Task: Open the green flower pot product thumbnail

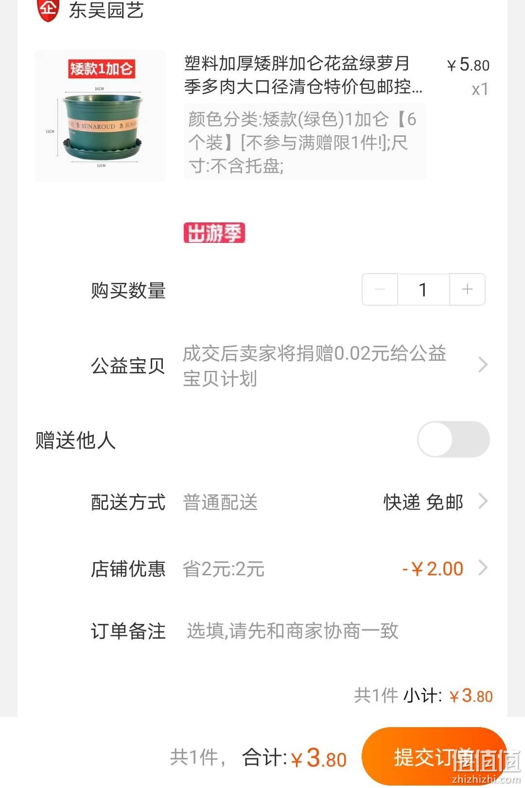Action: (x=101, y=116)
